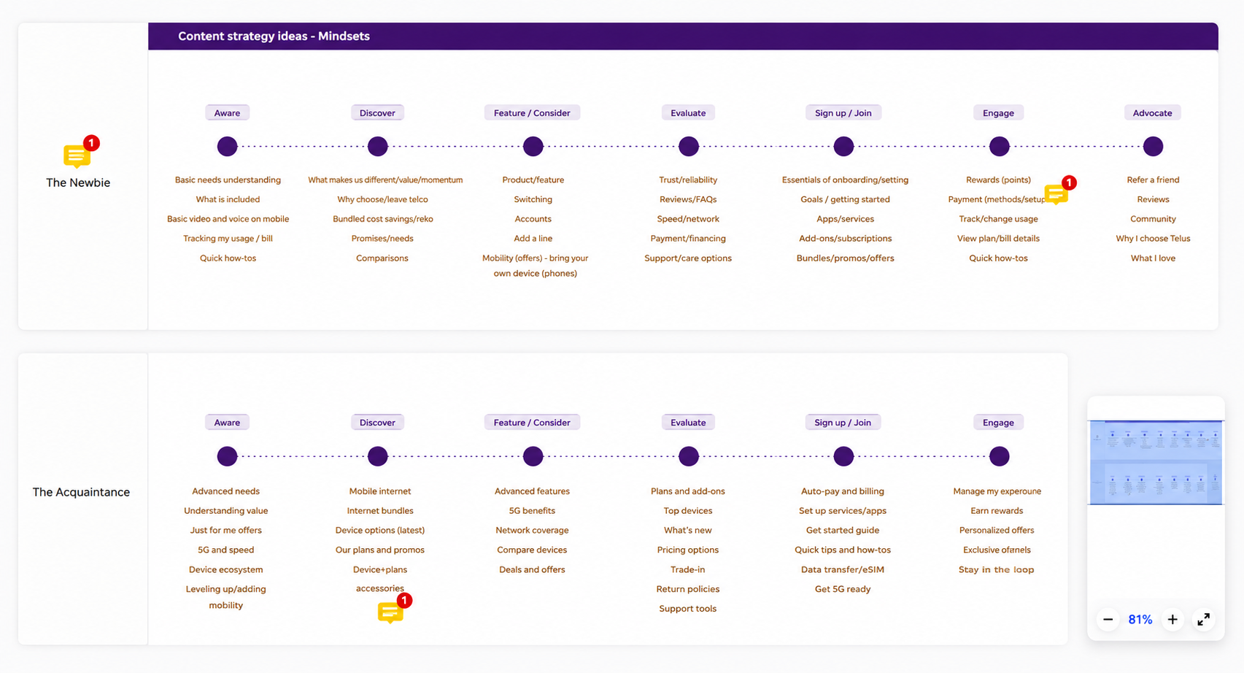Click the text Support/care options
This screenshot has width=1244, height=673.
pos(688,258)
